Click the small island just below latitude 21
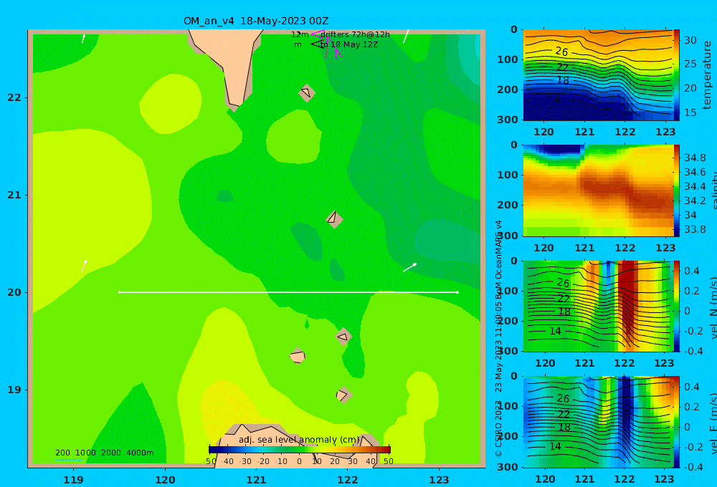The width and height of the screenshot is (717, 487). (334, 219)
